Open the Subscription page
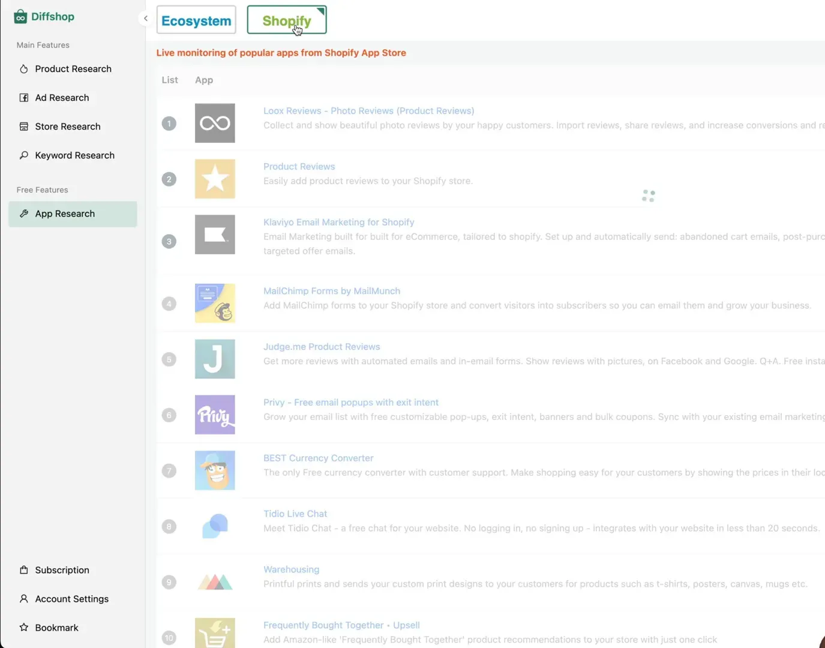This screenshot has height=648, width=825. tap(73, 570)
